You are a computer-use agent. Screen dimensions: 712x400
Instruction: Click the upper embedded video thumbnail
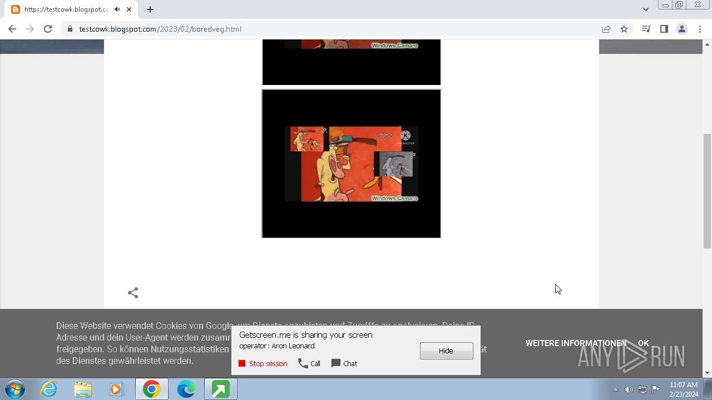(352, 62)
